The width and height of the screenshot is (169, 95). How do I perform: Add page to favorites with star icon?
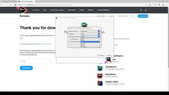150,5
